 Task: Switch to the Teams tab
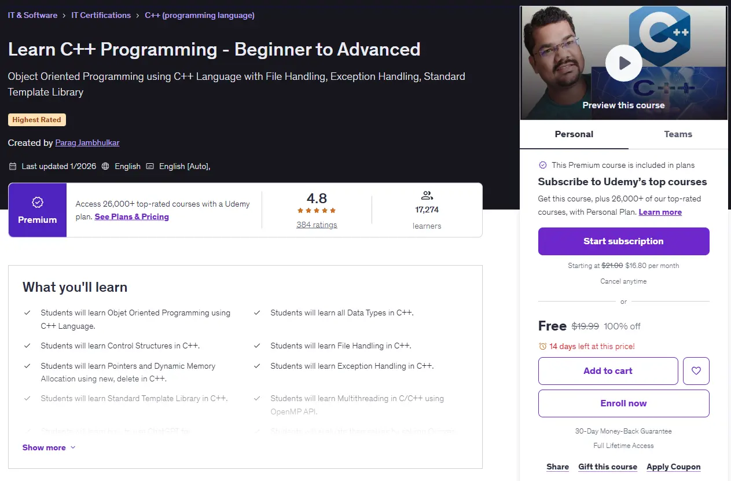click(x=678, y=134)
